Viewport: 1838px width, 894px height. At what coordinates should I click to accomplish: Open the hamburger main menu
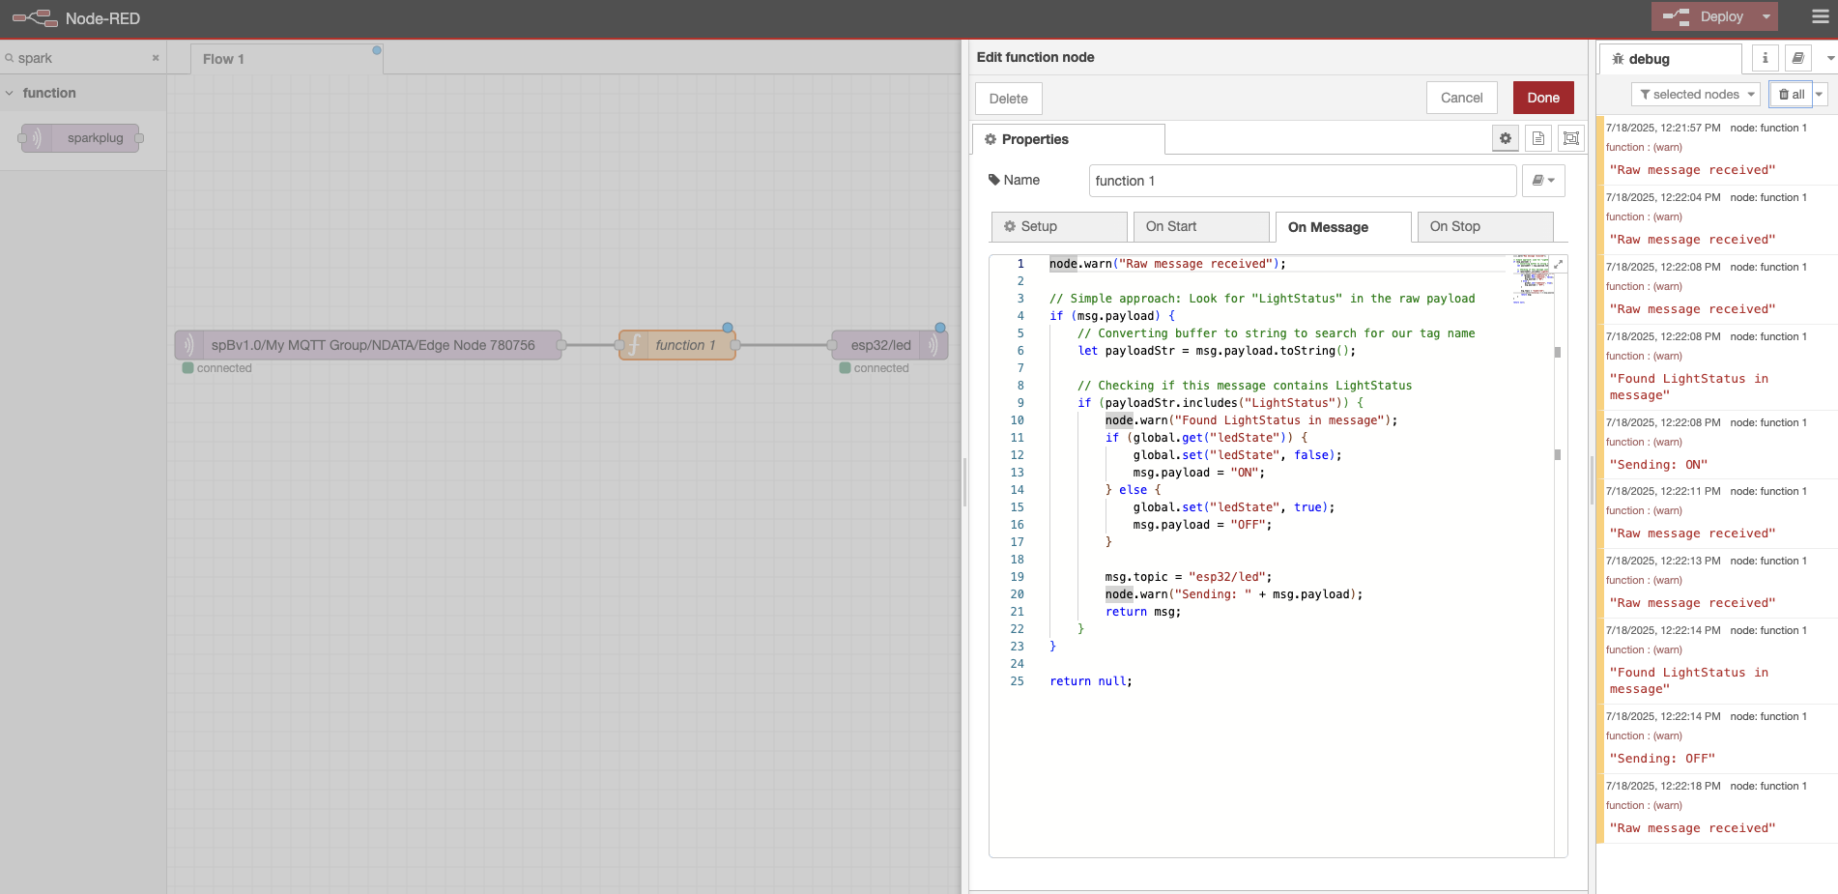pyautogui.click(x=1820, y=16)
